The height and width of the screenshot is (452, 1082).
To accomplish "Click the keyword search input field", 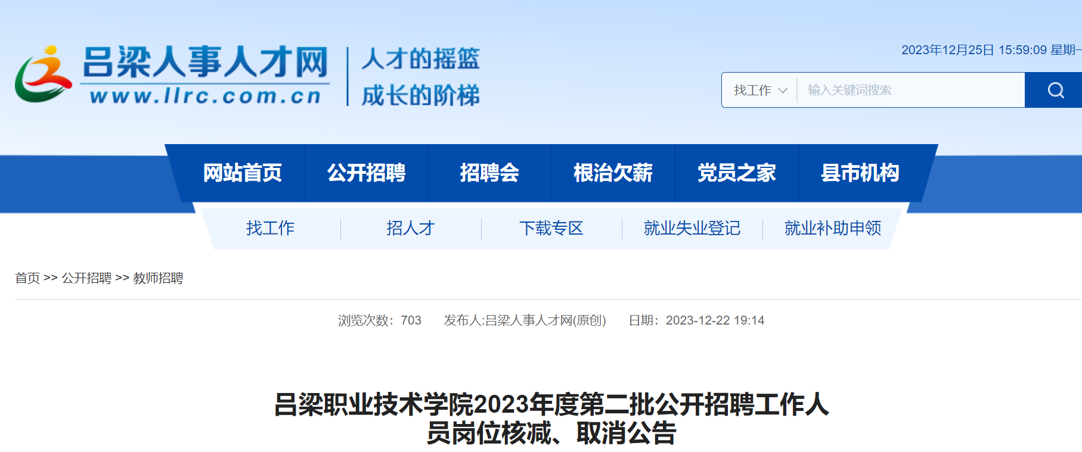I will point(910,90).
